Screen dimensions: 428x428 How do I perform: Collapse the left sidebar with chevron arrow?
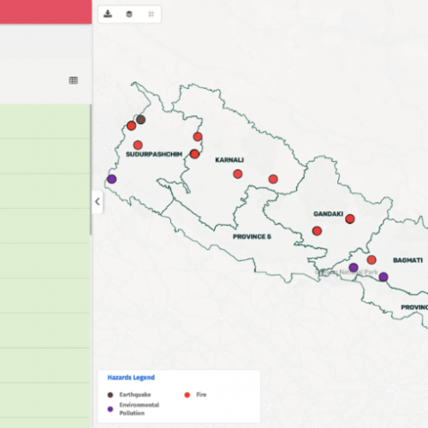[98, 202]
